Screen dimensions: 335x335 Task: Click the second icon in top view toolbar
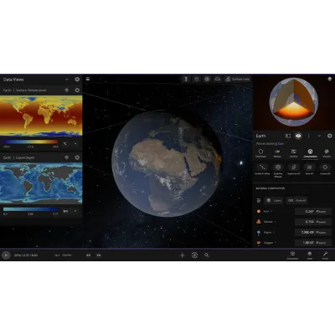(x=197, y=80)
